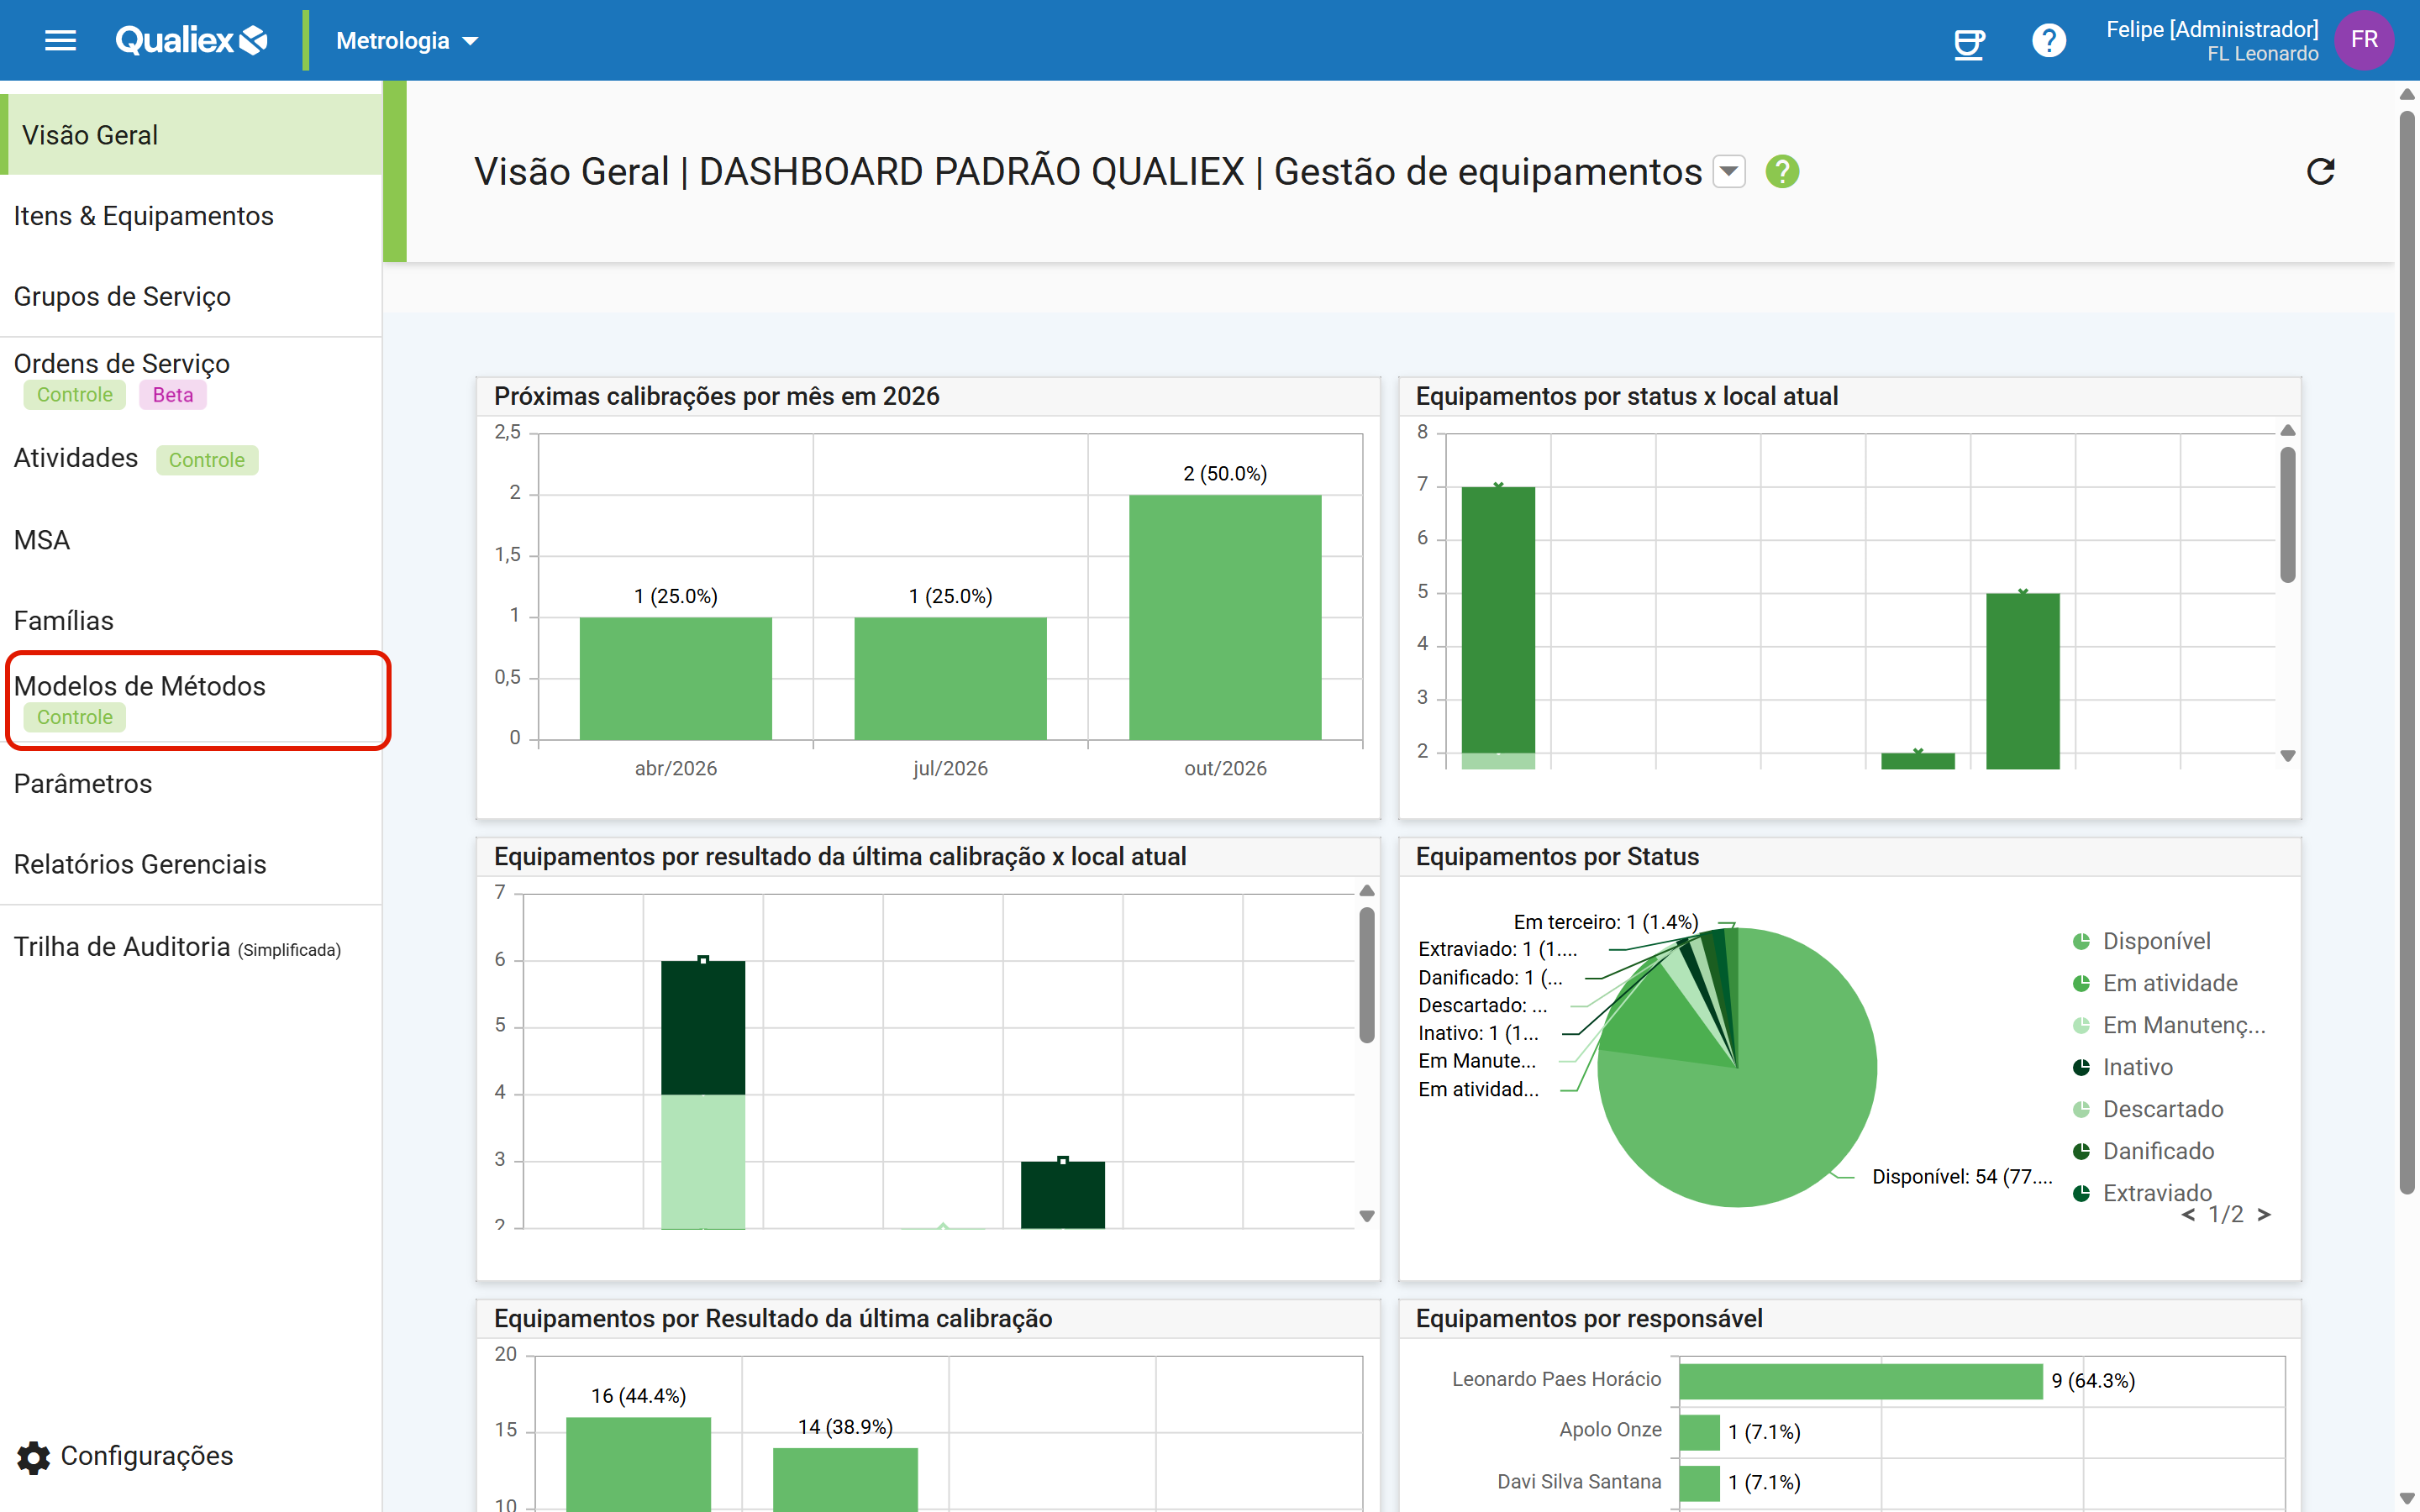Click "Equipamentos por responsável" panel title
This screenshot has height=1512, width=2420.
pyautogui.click(x=1589, y=1319)
